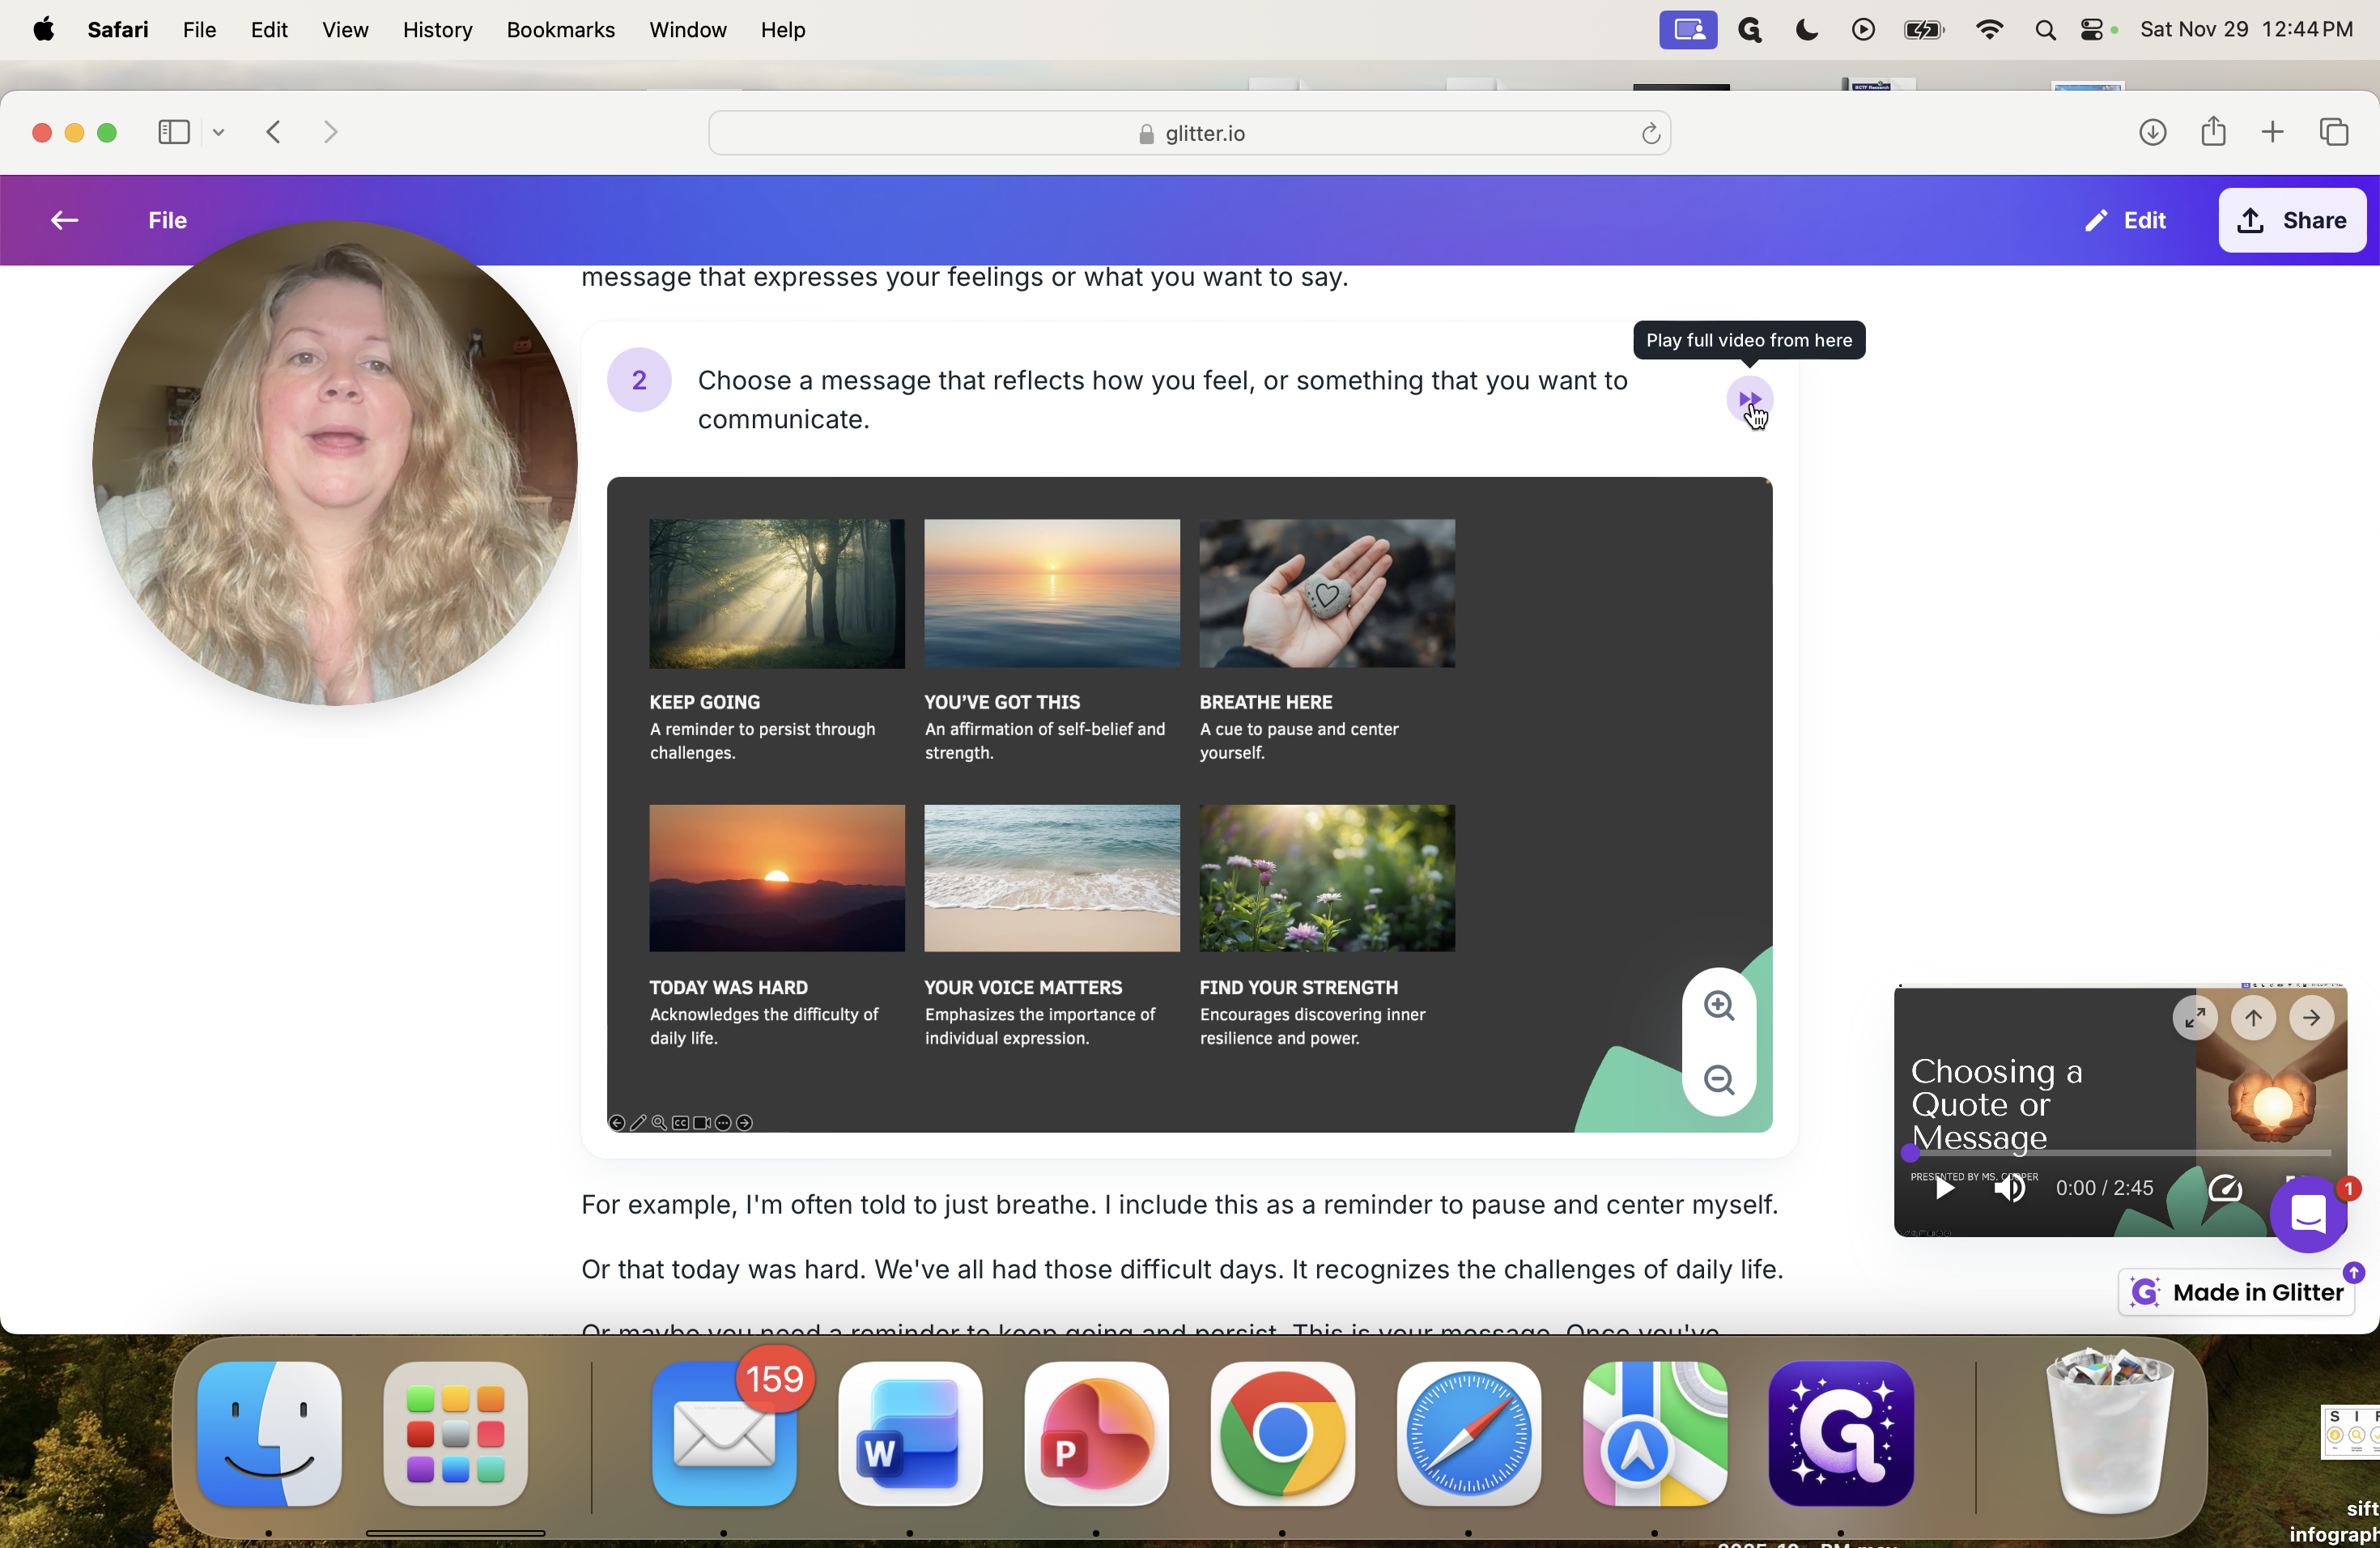Move mini player right with the arrow
This screenshot has width=2380, height=1548.
pyautogui.click(x=2311, y=1018)
